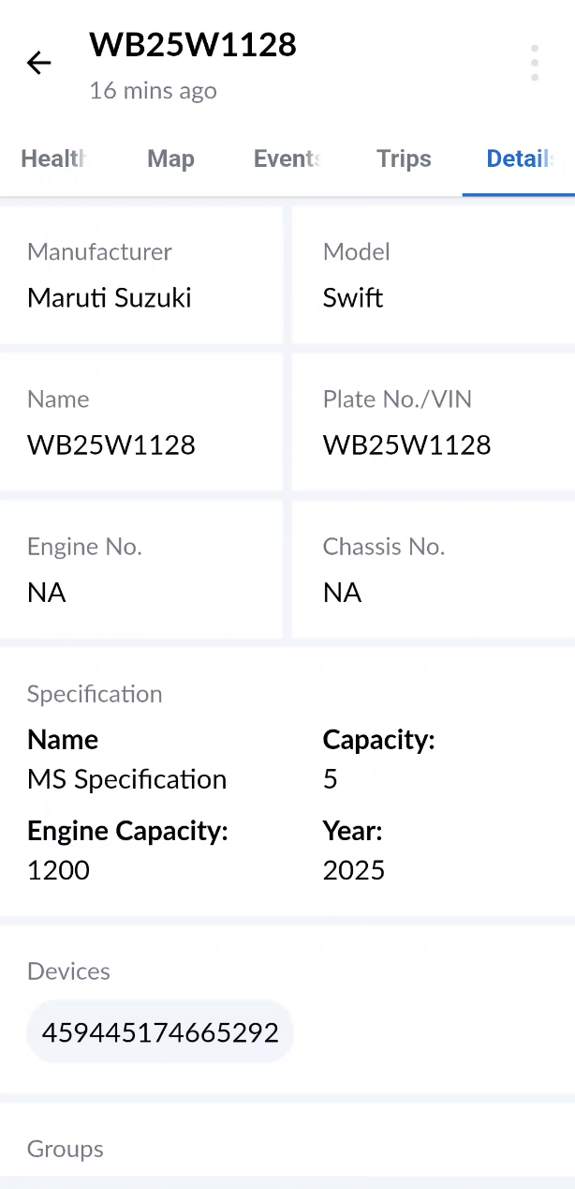Image resolution: width=575 pixels, height=1189 pixels.
Task: Open the three-dot overflow menu
Action: pyautogui.click(x=534, y=63)
